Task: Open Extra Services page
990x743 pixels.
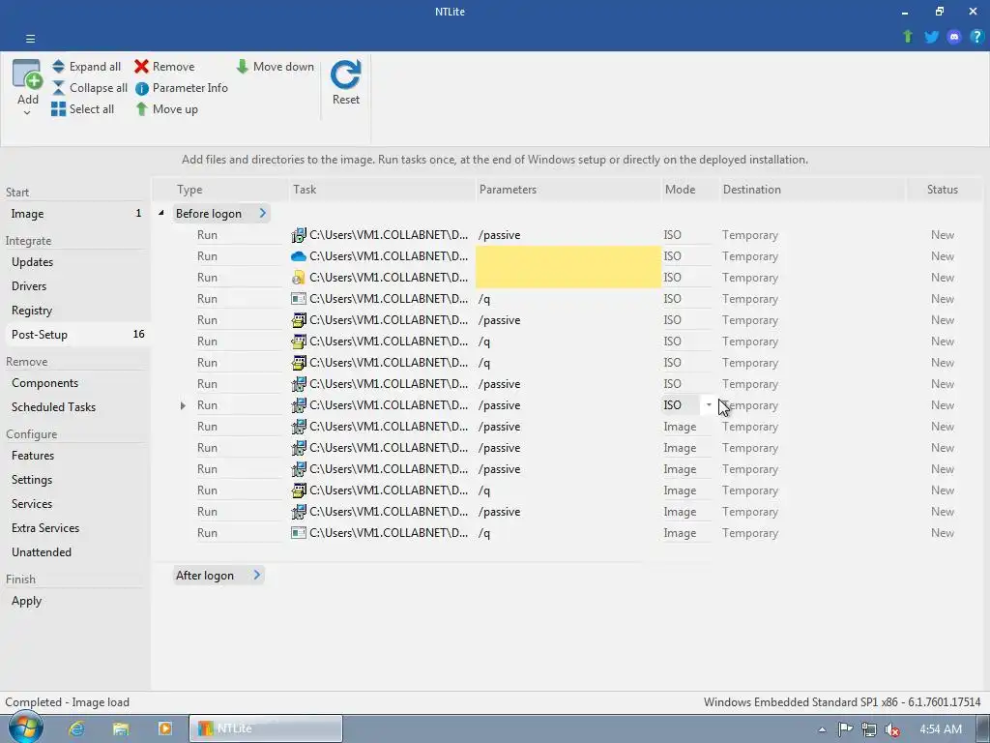Action: [75, 527]
